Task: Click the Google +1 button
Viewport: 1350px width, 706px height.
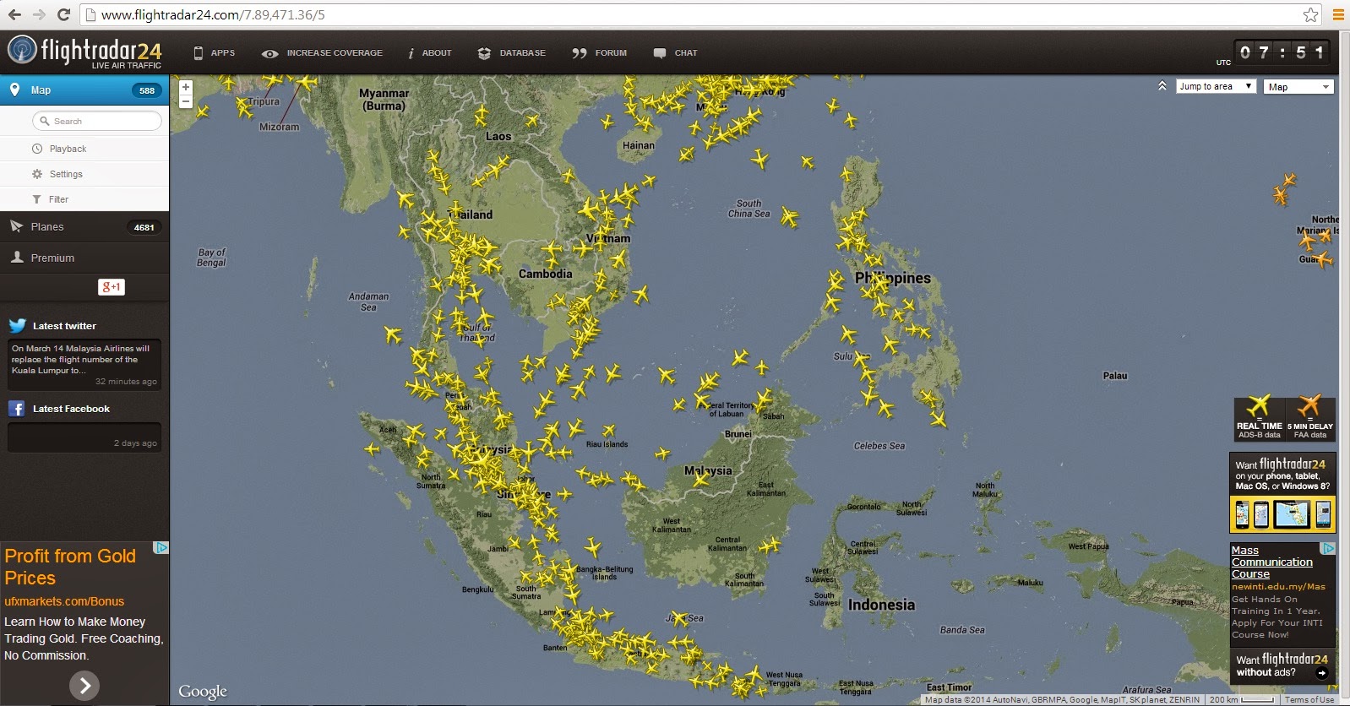Action: (x=112, y=287)
